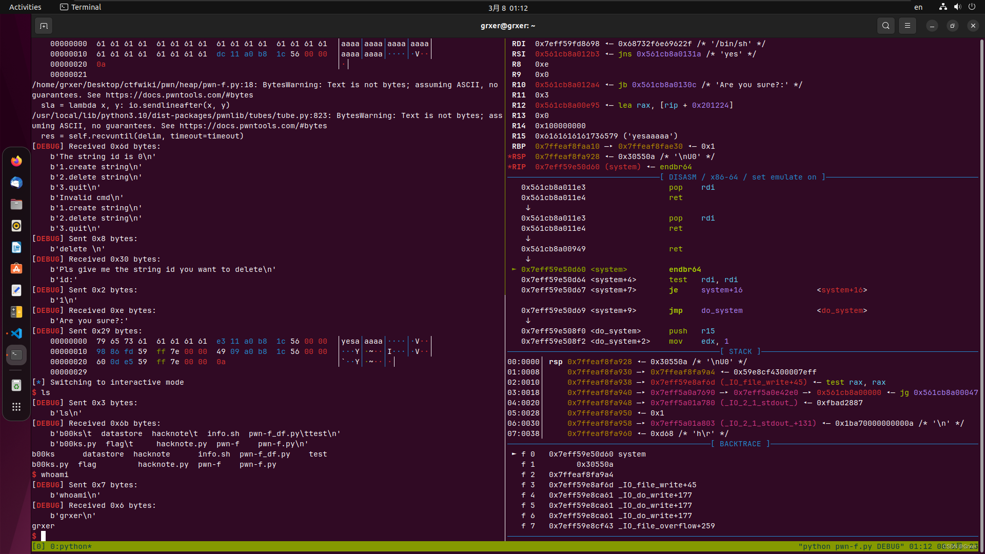Open the Terminal app menu in top bar
The height and width of the screenshot is (554, 985).
[x=81, y=7]
